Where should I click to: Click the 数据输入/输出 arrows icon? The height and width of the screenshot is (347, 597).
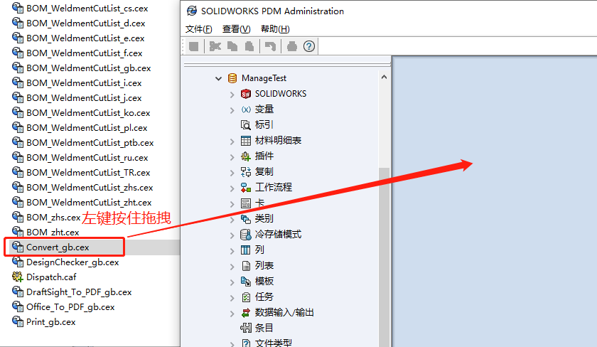246,313
